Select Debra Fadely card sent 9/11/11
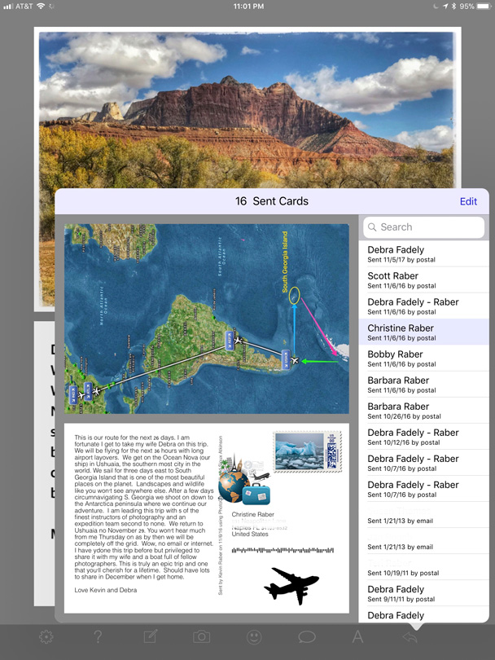495x660 pixels. click(x=423, y=593)
